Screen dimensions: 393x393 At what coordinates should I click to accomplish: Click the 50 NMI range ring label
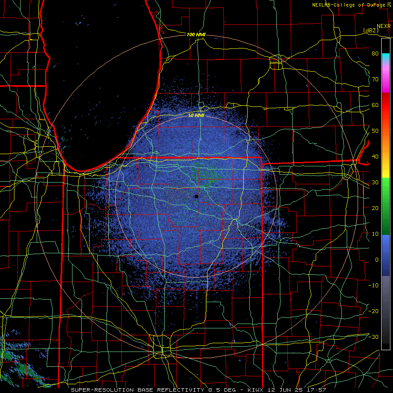point(196,115)
